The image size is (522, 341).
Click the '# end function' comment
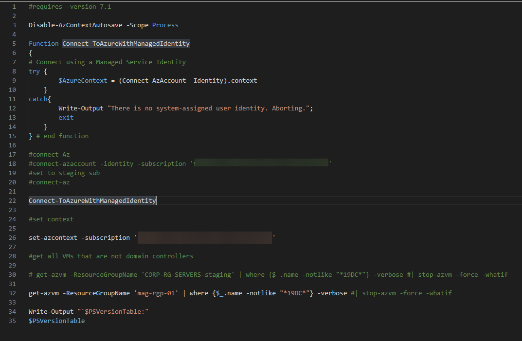[62, 136]
